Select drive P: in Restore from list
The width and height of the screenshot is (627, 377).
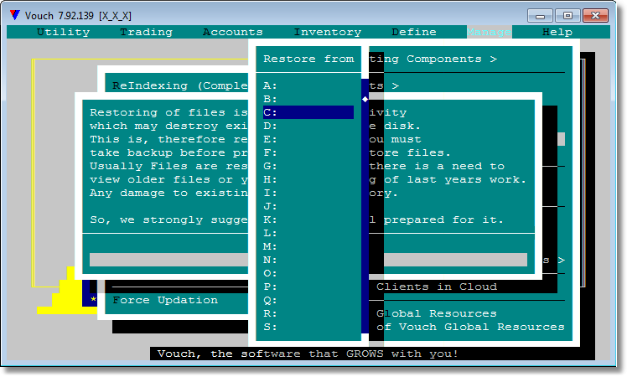click(308, 287)
